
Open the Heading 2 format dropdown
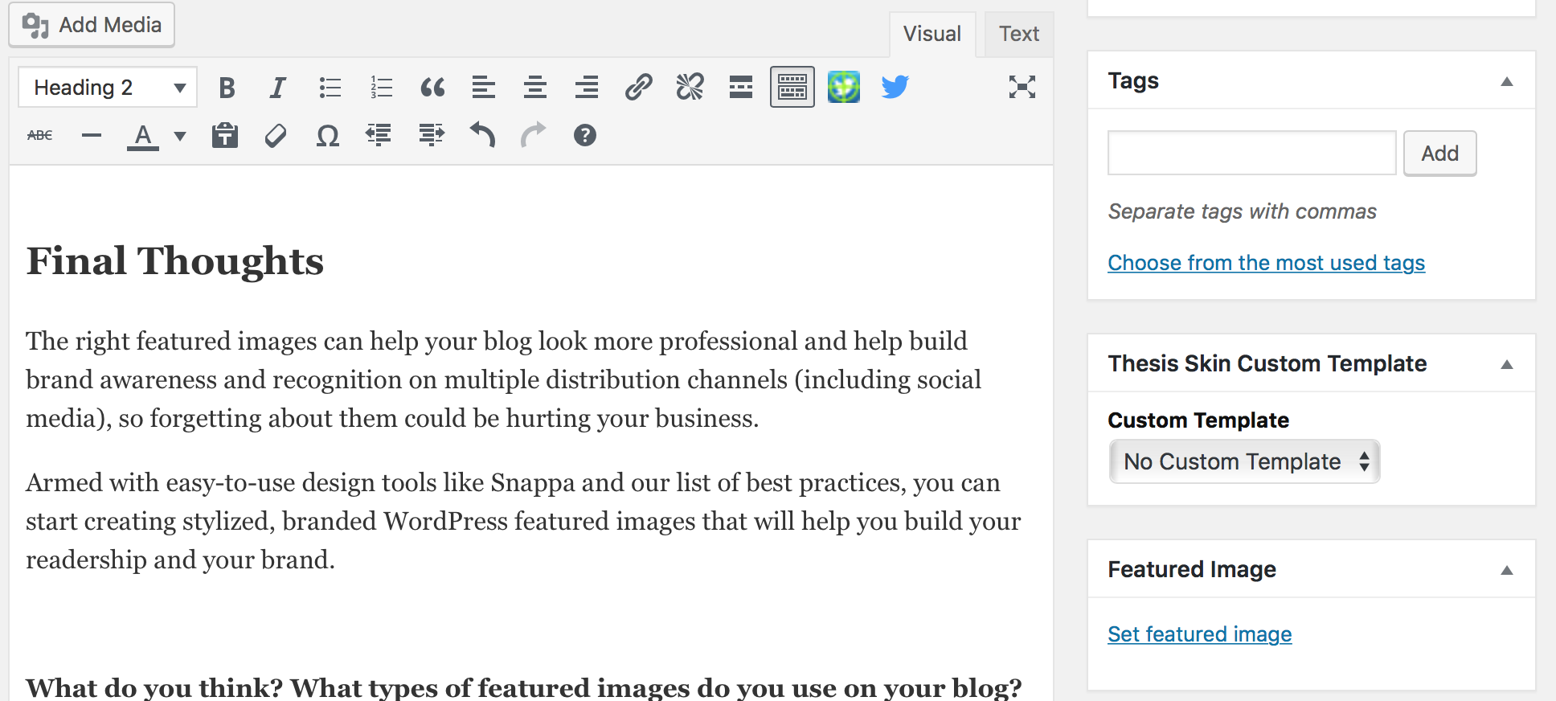[x=108, y=87]
